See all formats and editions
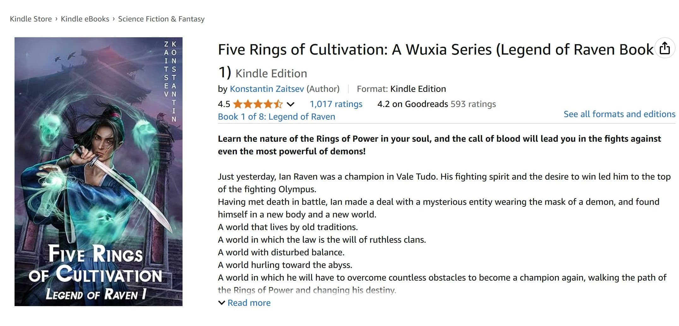Viewport: 679px width, 326px height. tap(619, 114)
